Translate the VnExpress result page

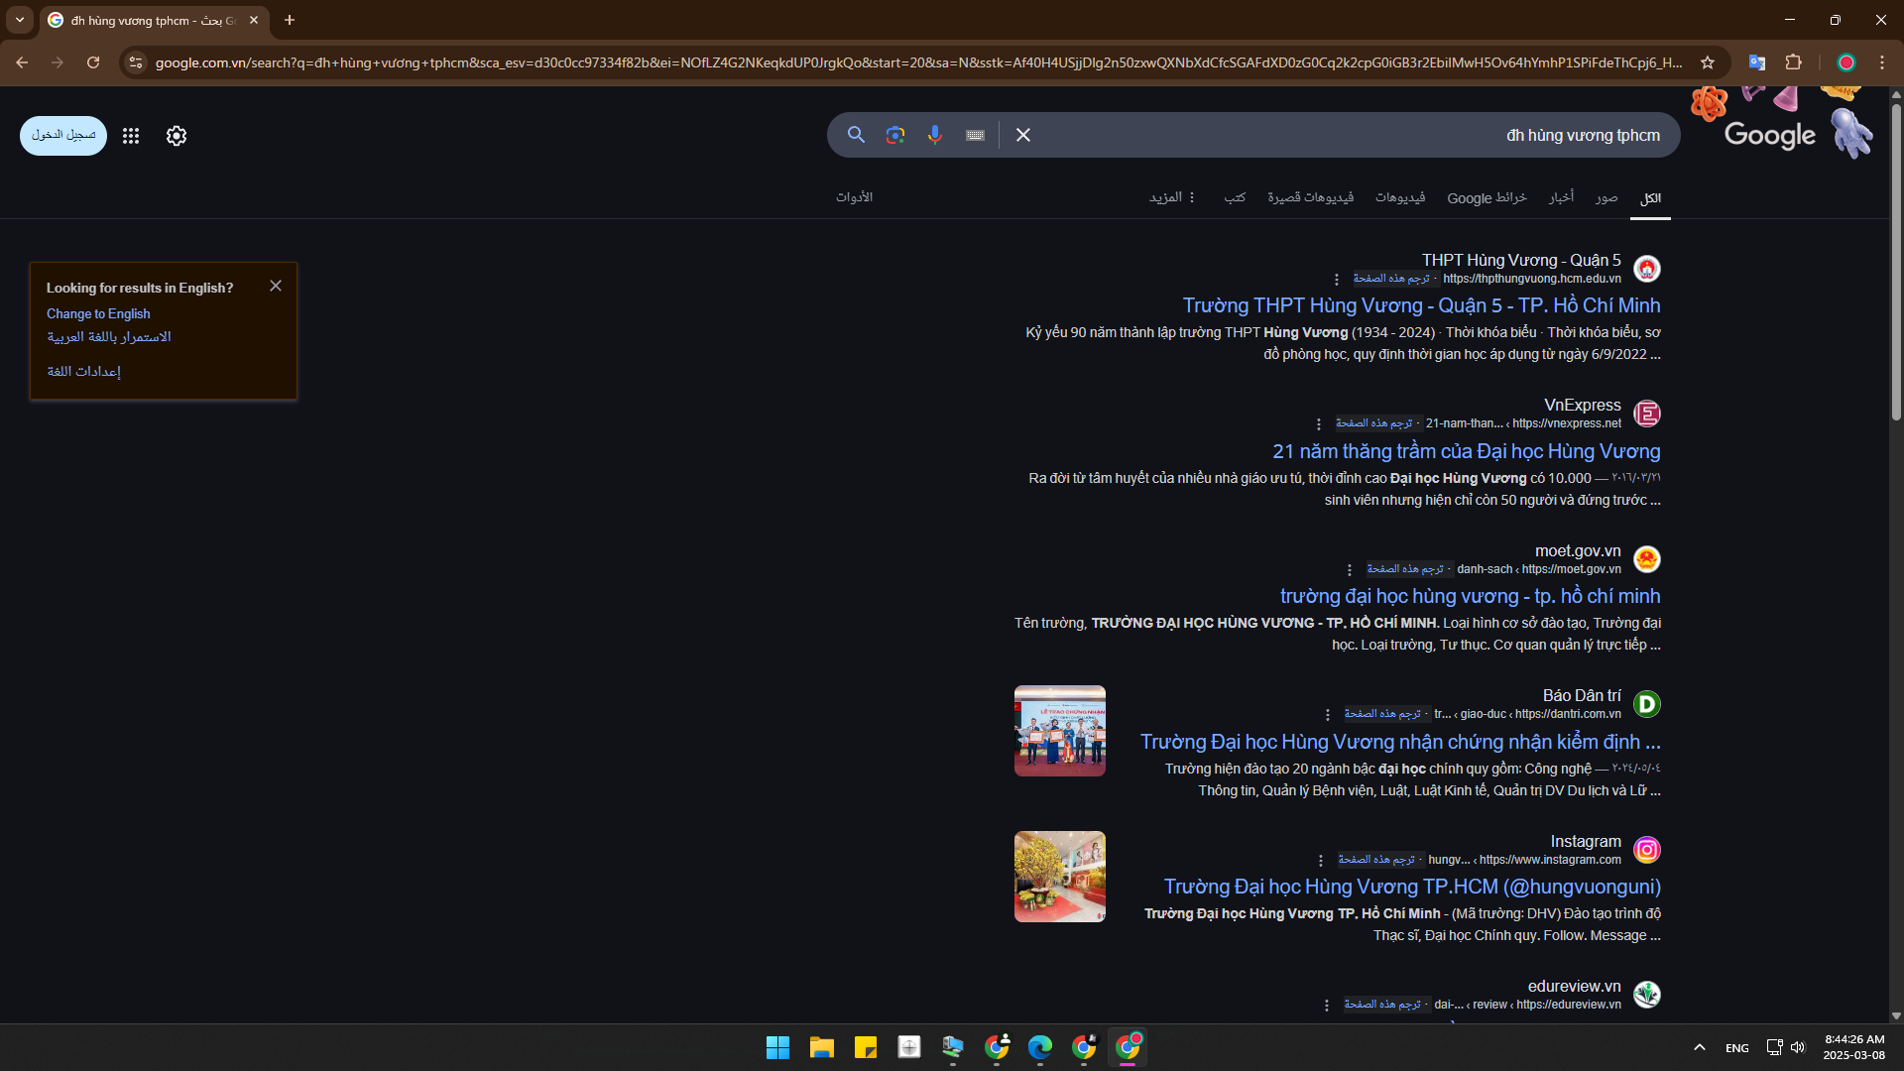1373,423
